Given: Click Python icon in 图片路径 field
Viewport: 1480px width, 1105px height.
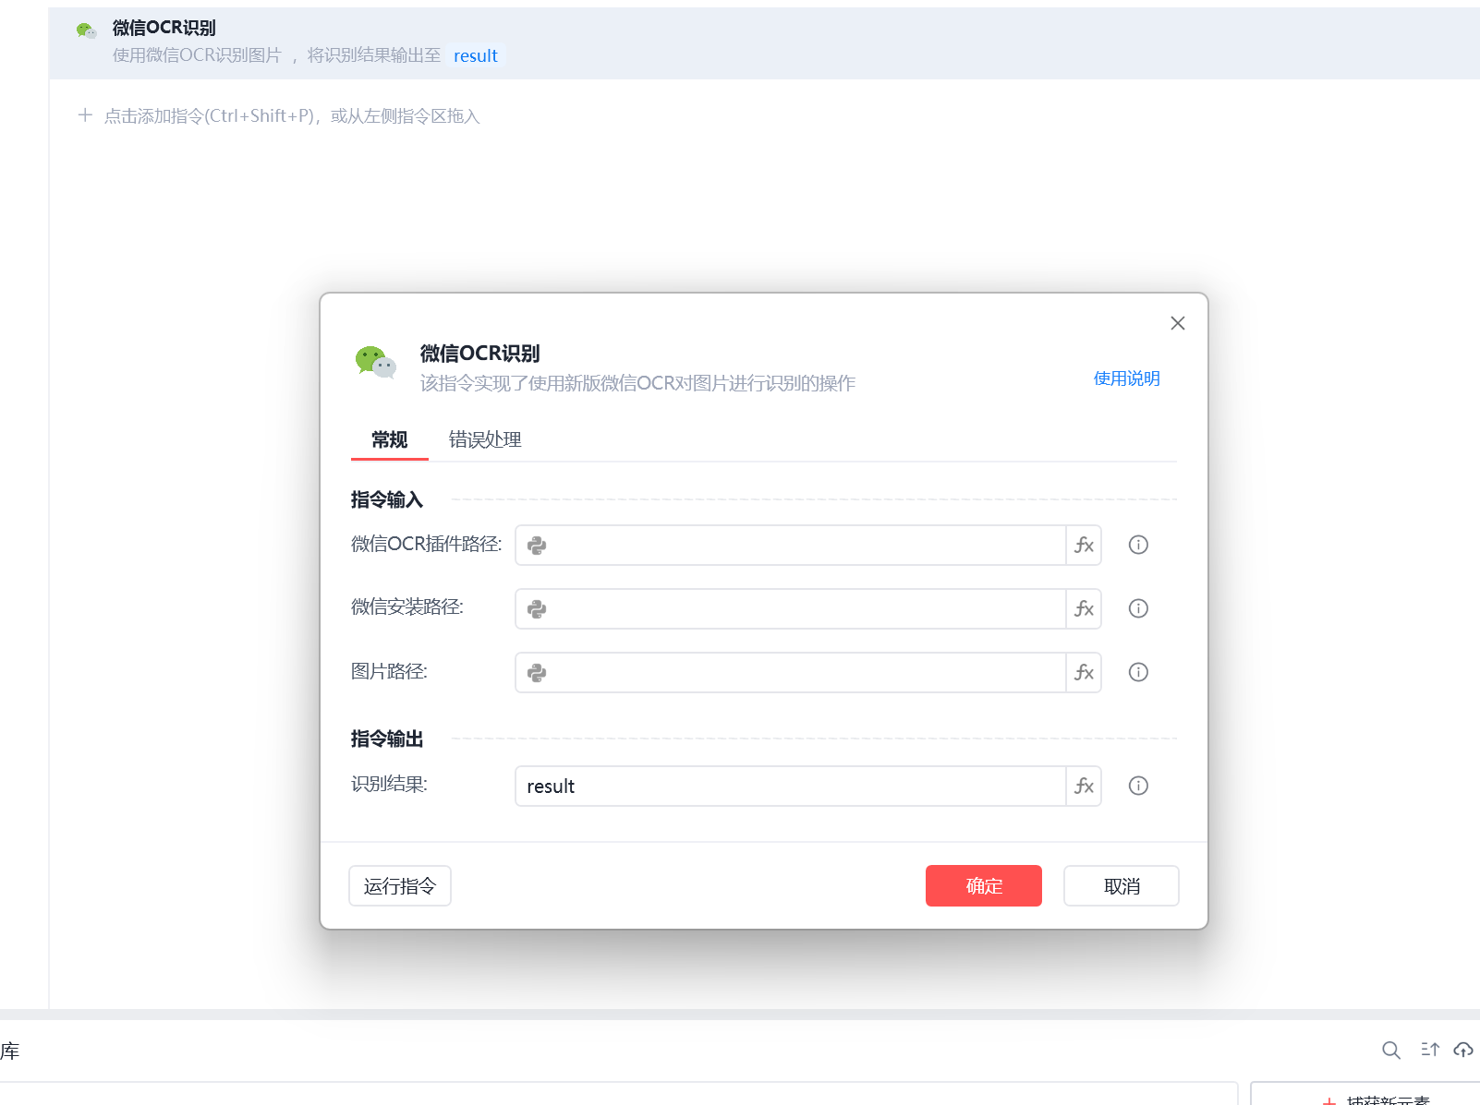Looking at the screenshot, I should coord(537,673).
